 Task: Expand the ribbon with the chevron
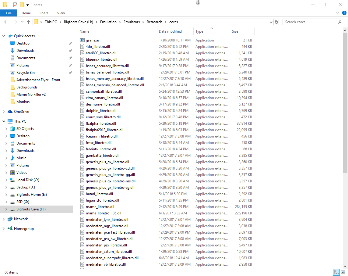pyautogui.click(x=338, y=13)
